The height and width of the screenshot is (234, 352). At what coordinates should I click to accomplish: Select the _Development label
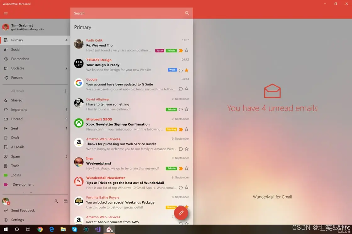point(35,184)
